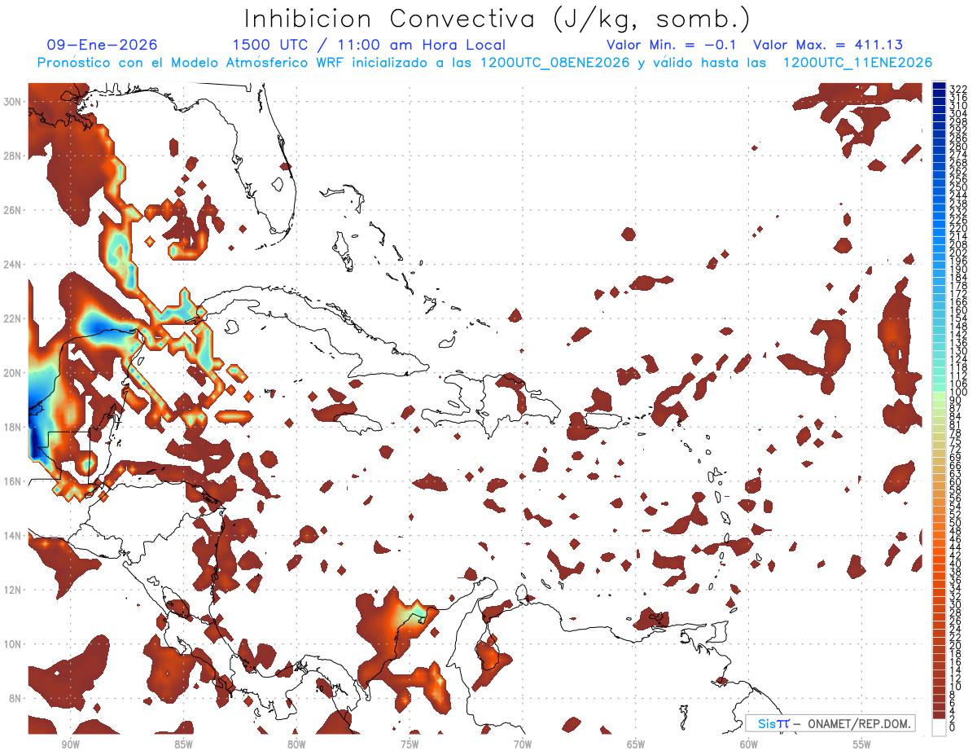This screenshot has height=755, width=977.
Task: Click the 65W longitude label
Action: pos(636,745)
